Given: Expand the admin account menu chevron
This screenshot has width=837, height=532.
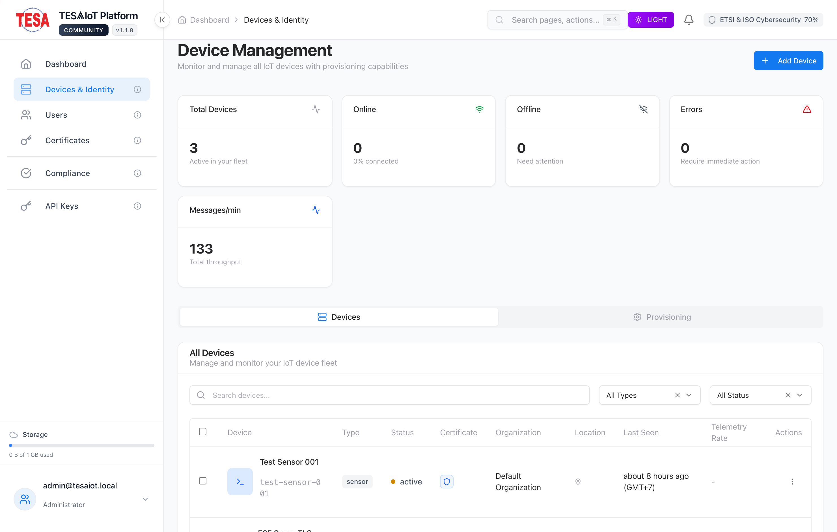Looking at the screenshot, I should (145, 499).
